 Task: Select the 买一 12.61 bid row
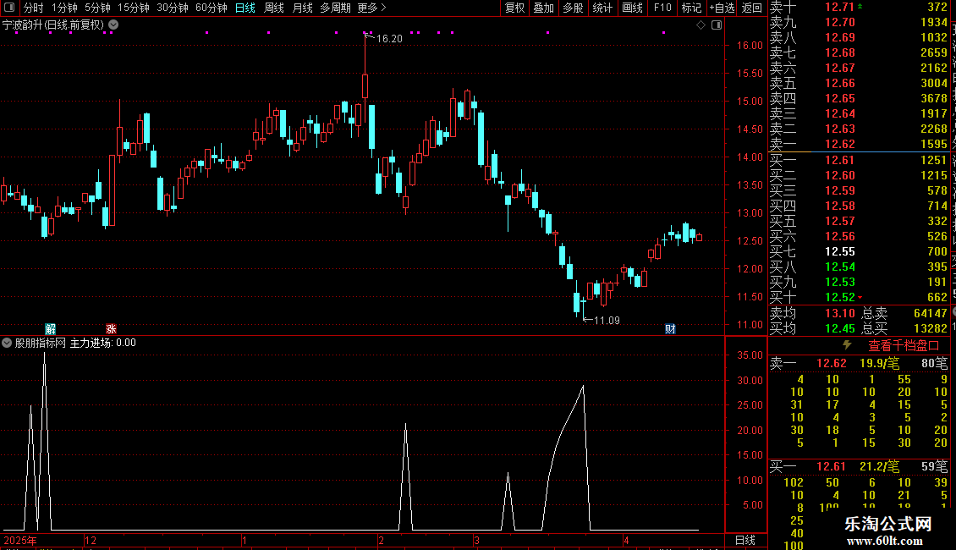click(859, 160)
